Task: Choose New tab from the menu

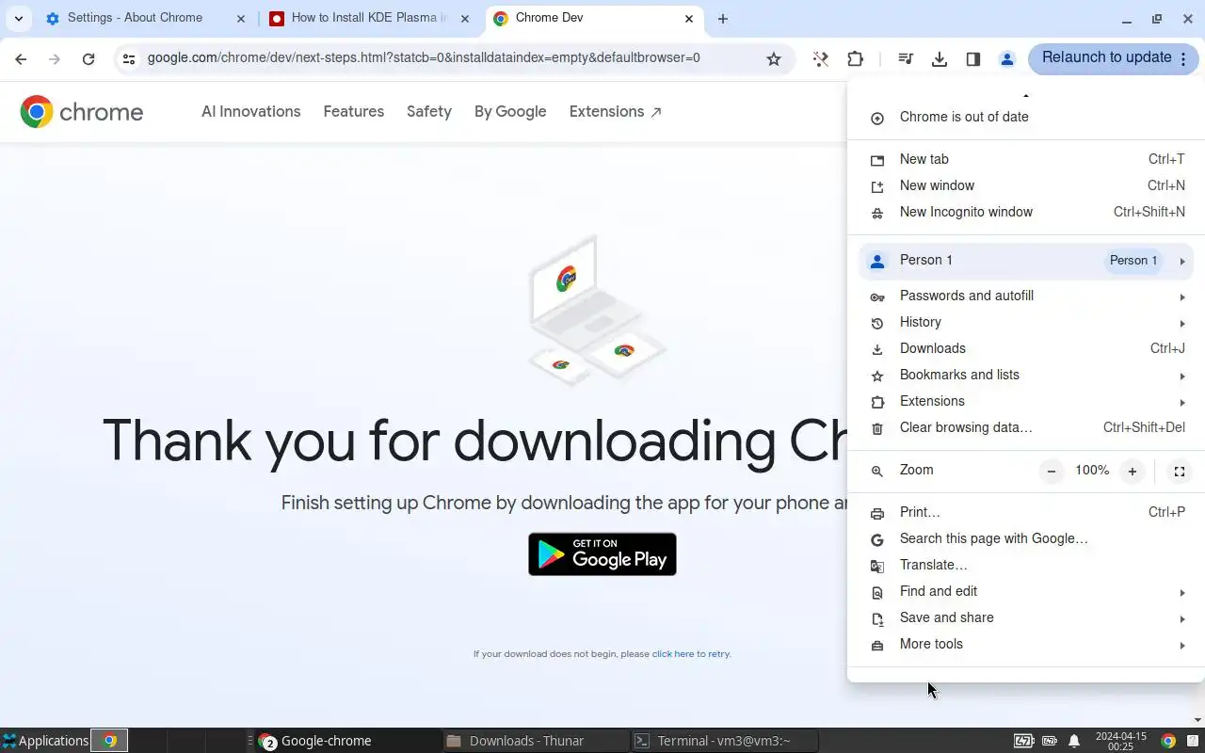Action: pyautogui.click(x=1026, y=160)
